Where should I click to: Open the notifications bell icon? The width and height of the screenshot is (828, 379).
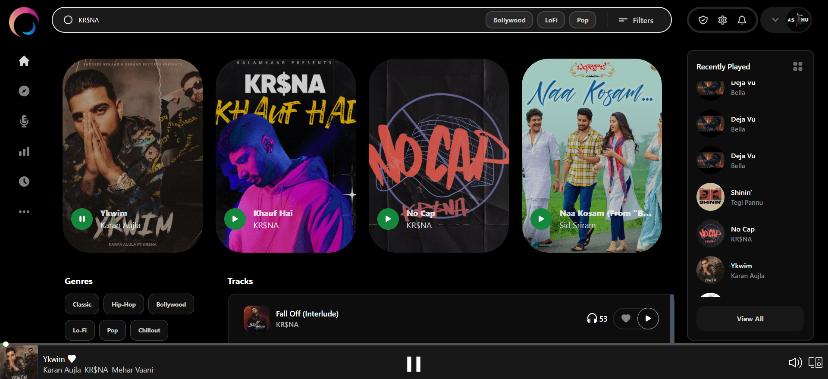(x=742, y=20)
